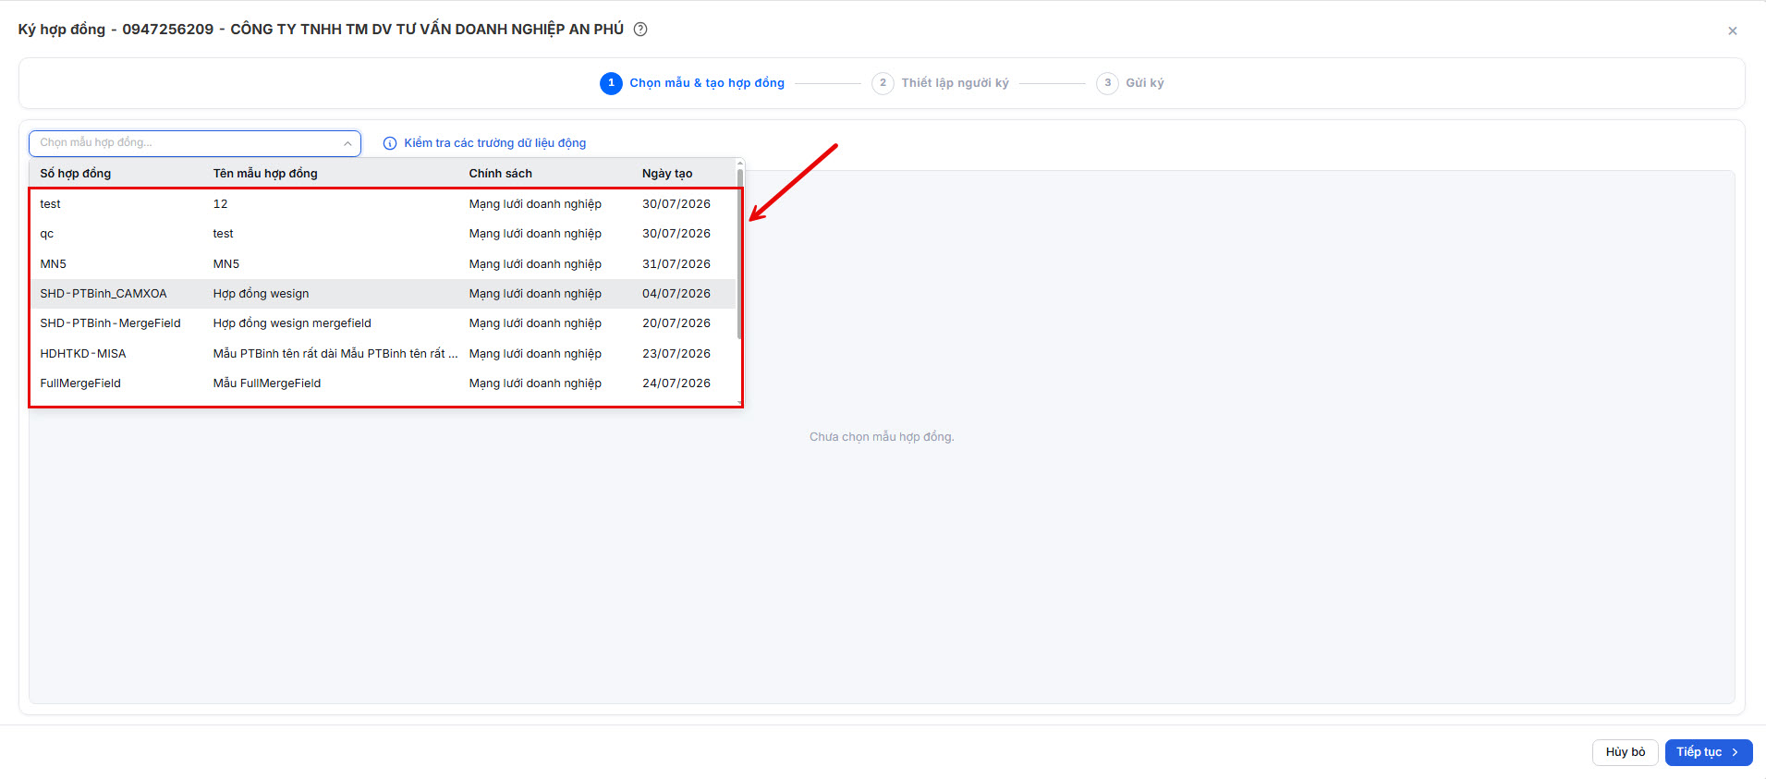Open the Chọn mẫu hợp đồng dropdown
This screenshot has width=1766, height=779.
[195, 143]
